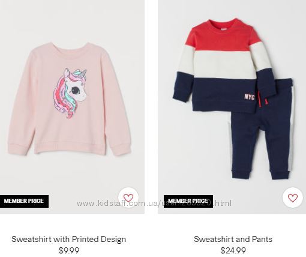This screenshot has height=257, width=306.
Task: Open Sweatshirt with Printed Design title link
Action: click(68, 239)
